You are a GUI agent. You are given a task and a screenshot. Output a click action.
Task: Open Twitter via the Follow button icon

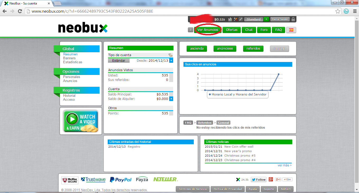click(258, 179)
